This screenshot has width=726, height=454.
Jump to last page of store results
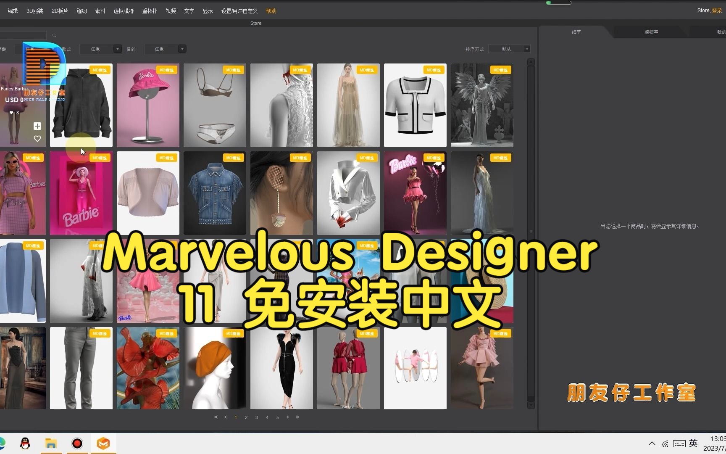click(297, 417)
